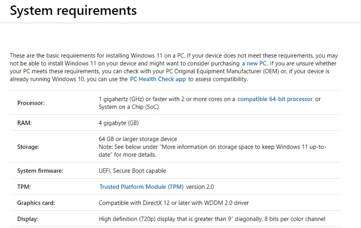Click the "version 2.0" text after TPM link
The image size is (361, 228).
[200, 186]
